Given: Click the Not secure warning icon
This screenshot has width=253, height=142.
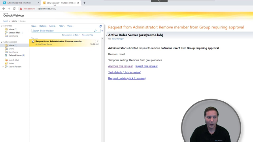Looking at the screenshot, I should tap(21, 9).
